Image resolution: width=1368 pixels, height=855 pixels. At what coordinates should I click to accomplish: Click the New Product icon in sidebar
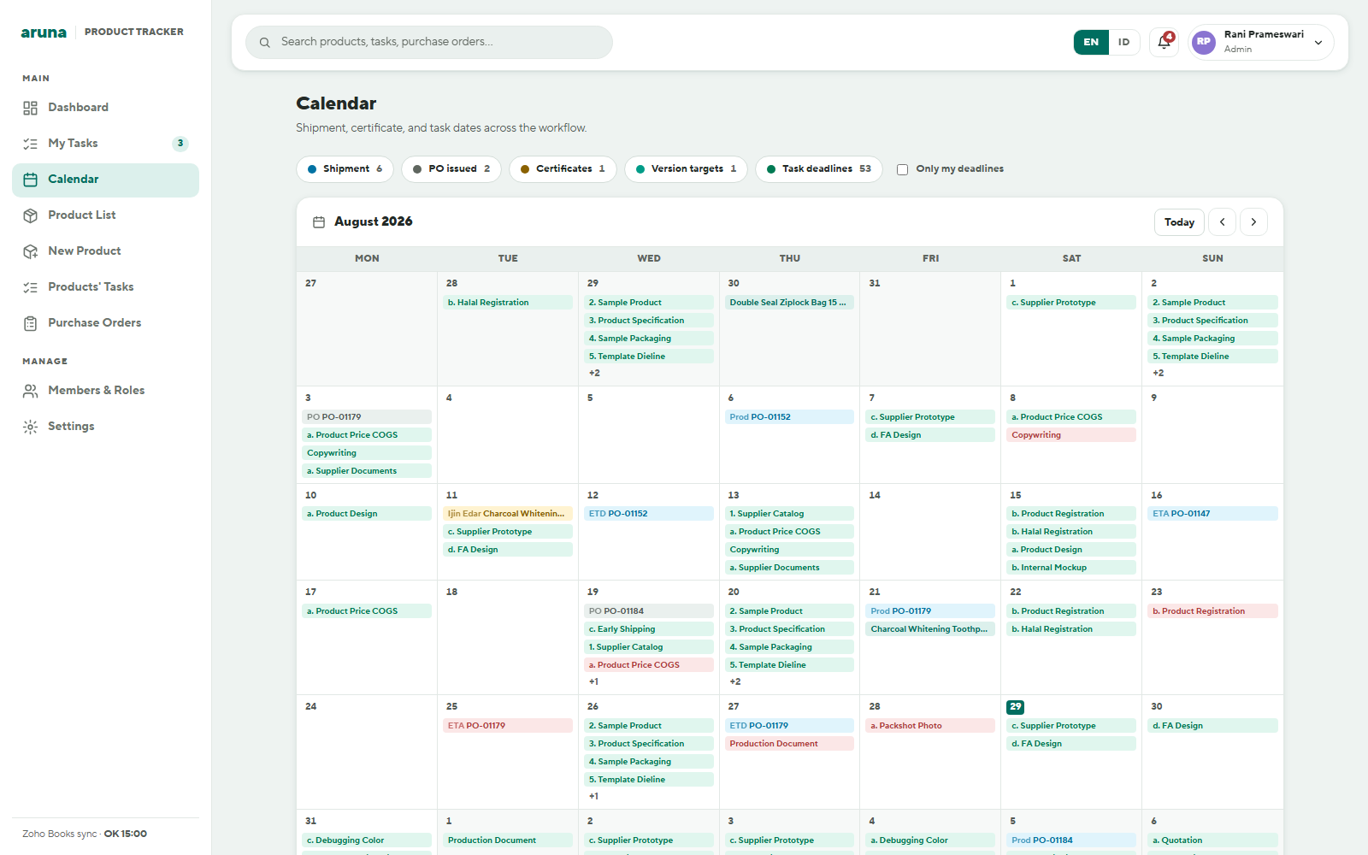tap(31, 251)
